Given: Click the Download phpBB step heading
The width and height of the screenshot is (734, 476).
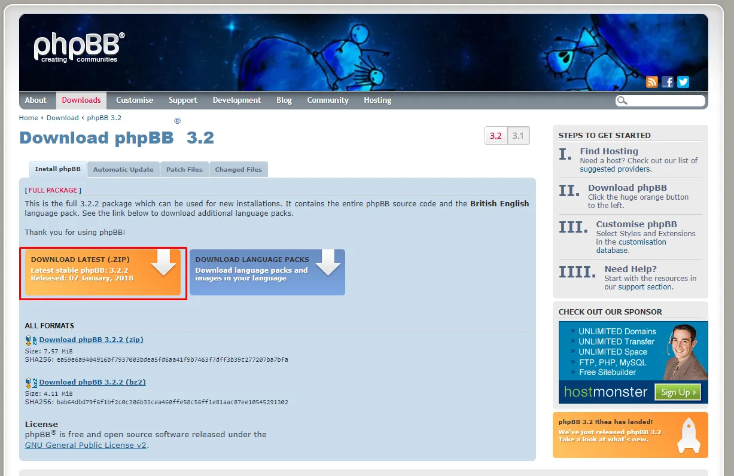Looking at the screenshot, I should coord(628,188).
